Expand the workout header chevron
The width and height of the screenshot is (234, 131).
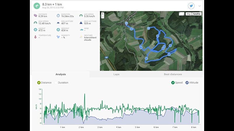[x=199, y=6]
